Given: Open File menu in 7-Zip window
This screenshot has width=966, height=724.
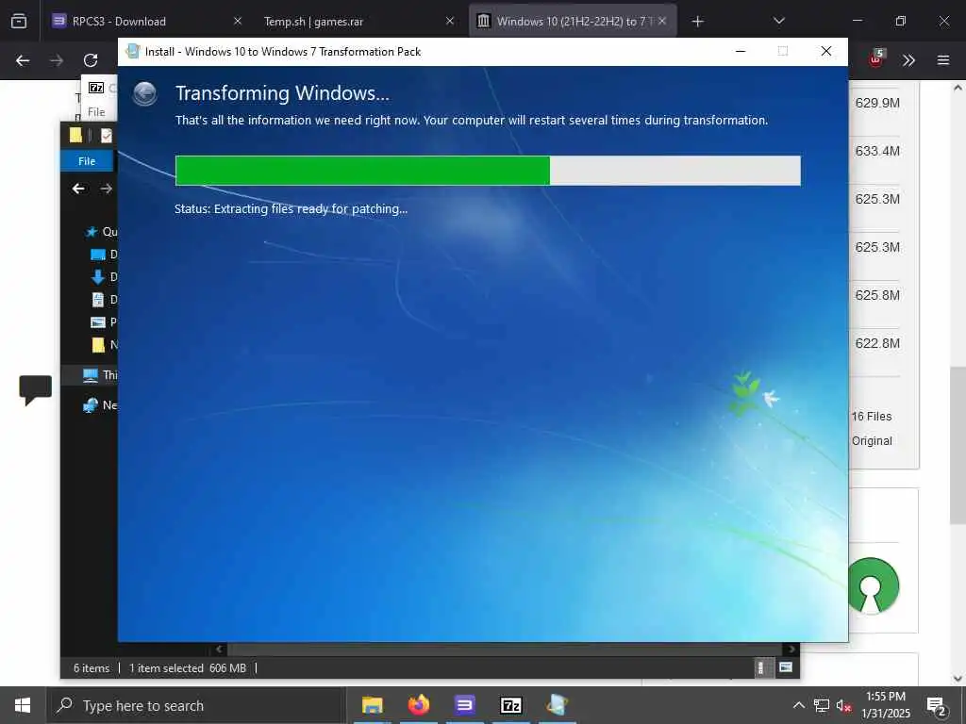Looking at the screenshot, I should 97,112.
